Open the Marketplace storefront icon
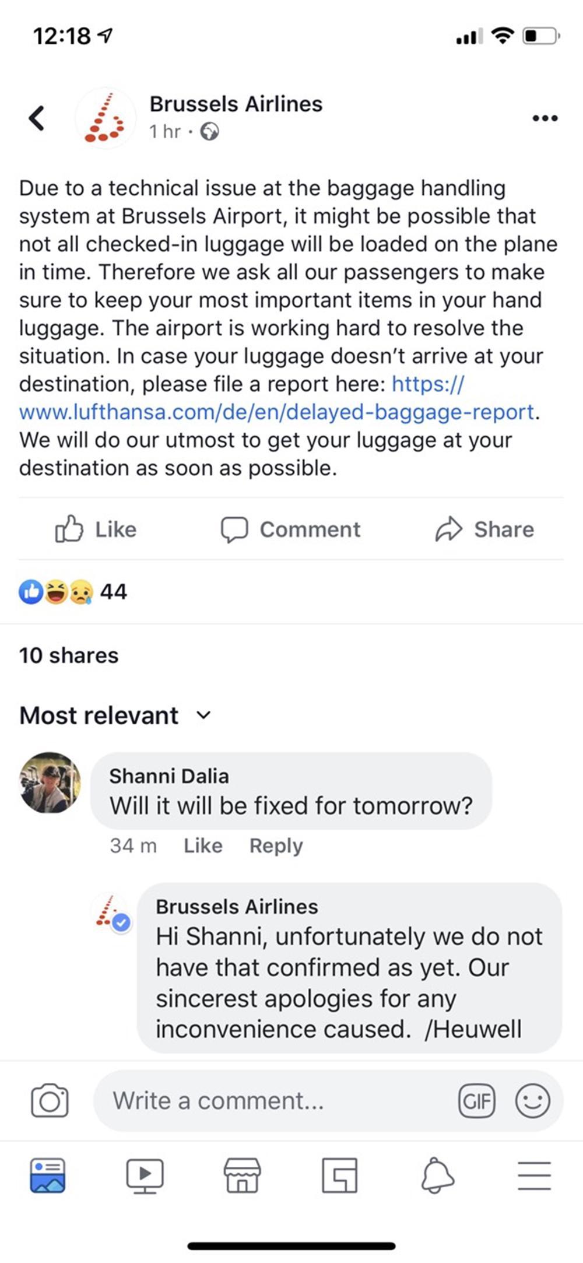Screen dimensions: 583x1263 [x=242, y=1176]
